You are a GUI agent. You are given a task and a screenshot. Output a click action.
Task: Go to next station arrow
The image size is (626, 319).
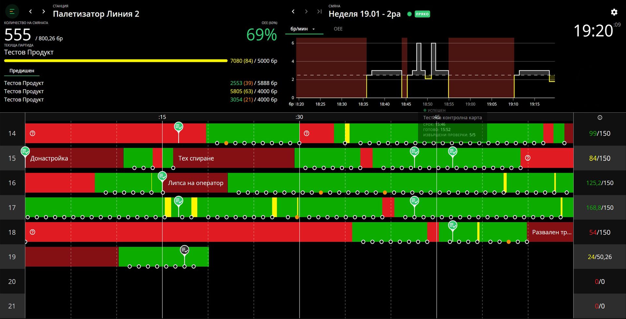(44, 11)
